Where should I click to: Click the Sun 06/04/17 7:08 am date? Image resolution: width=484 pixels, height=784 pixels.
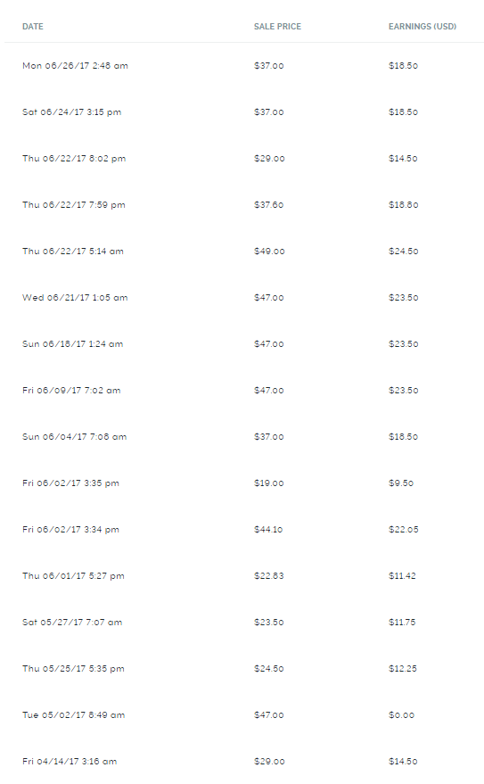[74, 437]
